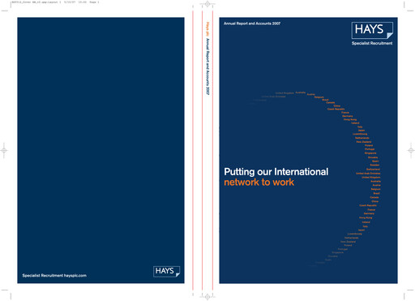Click "Specialist Recruitment haysplc.com" on the back cover
Viewport: 415px width, 301px height.
[54, 276]
